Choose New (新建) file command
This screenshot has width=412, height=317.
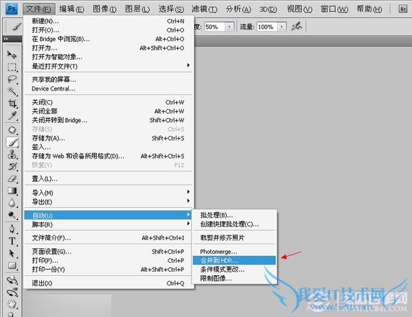108,21
